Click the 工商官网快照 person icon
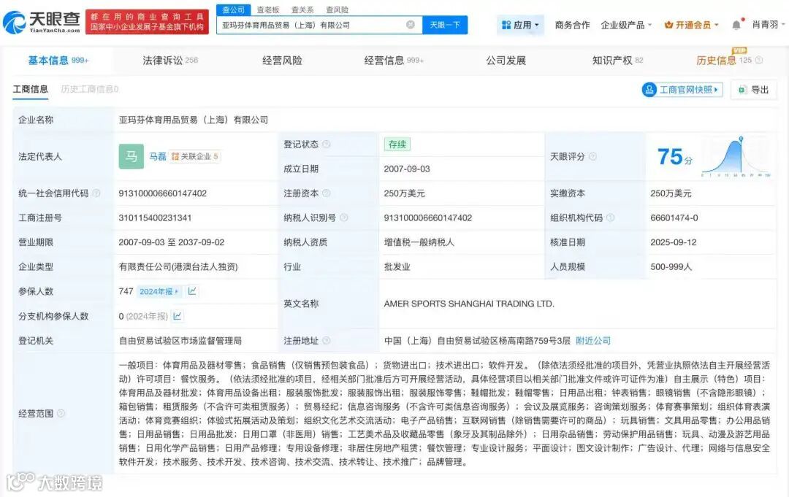Viewport: 789px width, 497px height. [649, 90]
